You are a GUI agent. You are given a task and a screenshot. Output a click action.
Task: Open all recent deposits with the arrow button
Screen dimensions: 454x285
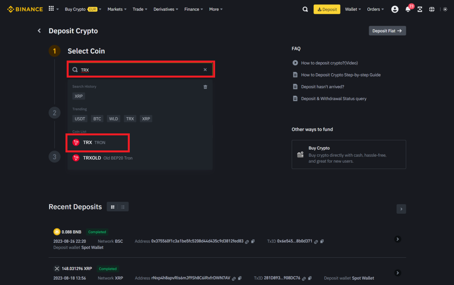click(x=401, y=209)
